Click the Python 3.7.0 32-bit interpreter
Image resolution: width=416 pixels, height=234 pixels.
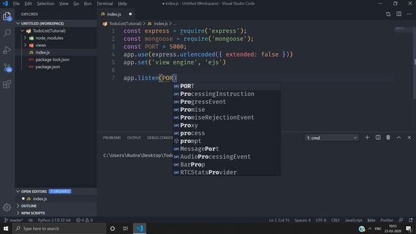(55, 220)
